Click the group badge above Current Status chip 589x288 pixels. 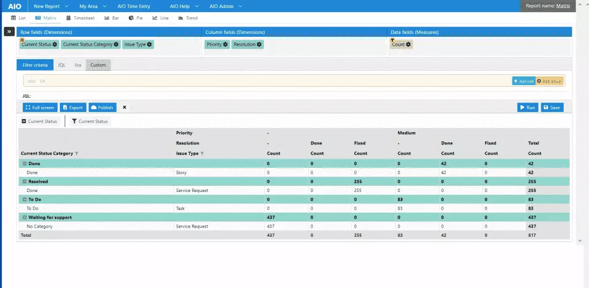click(22, 40)
